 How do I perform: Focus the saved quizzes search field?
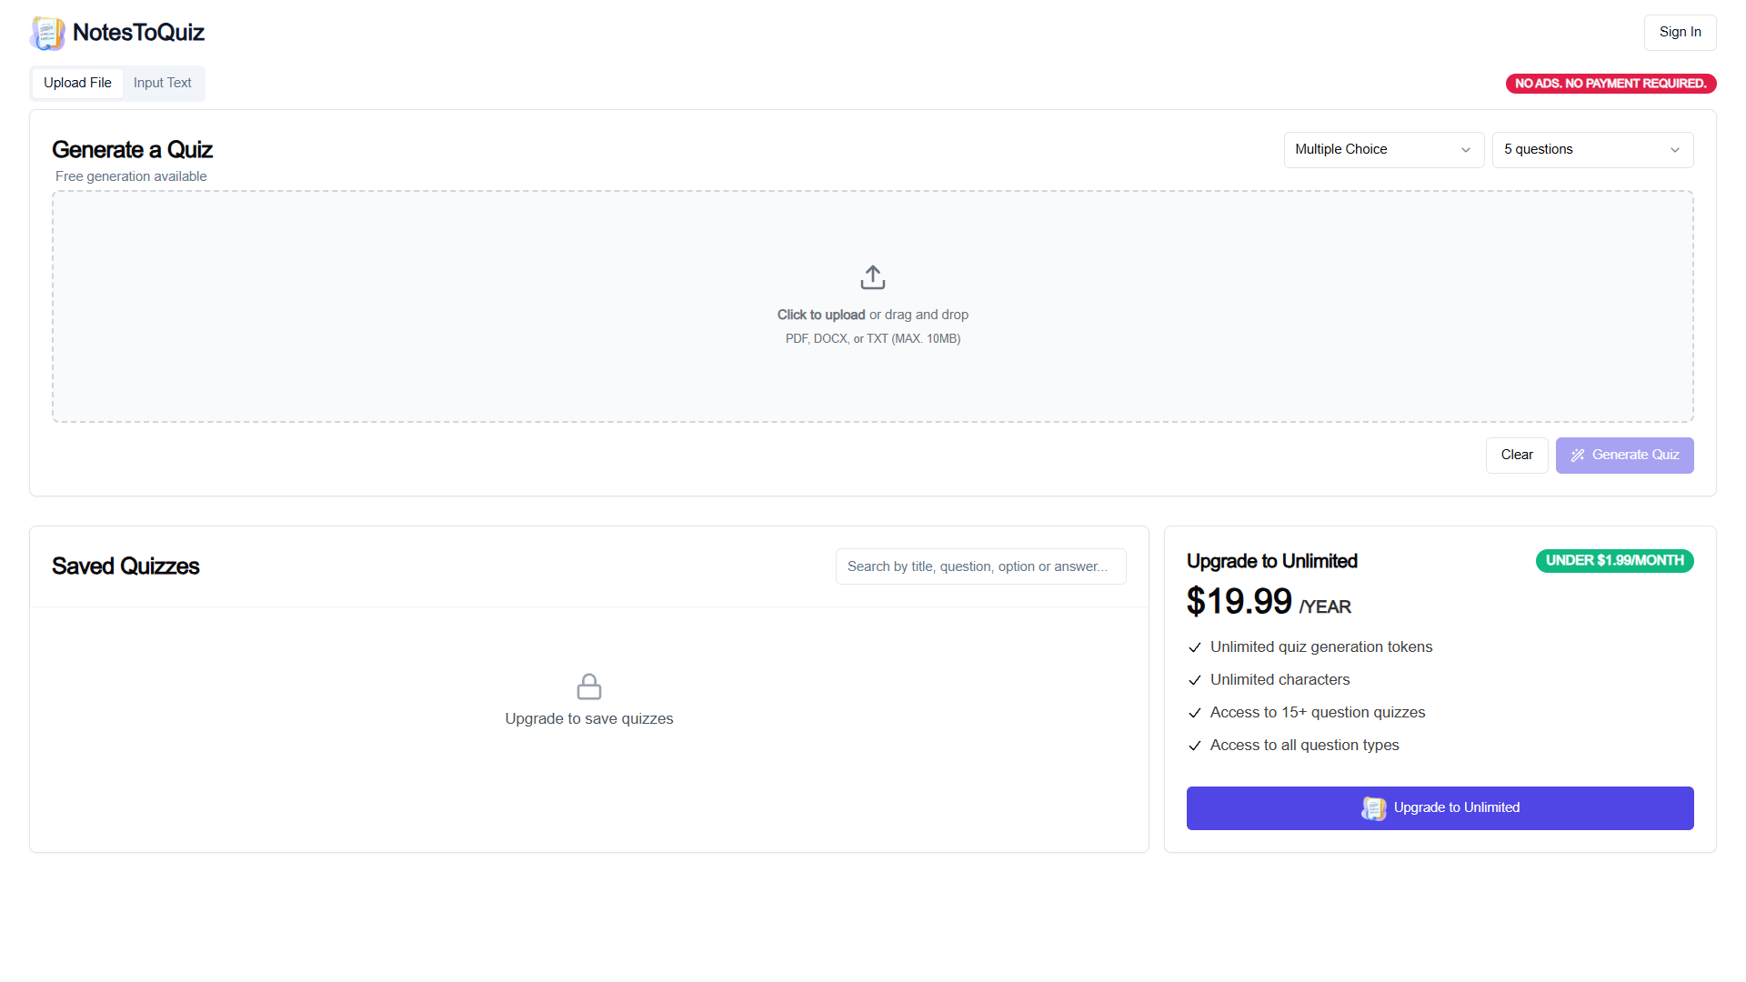pyautogui.click(x=981, y=566)
